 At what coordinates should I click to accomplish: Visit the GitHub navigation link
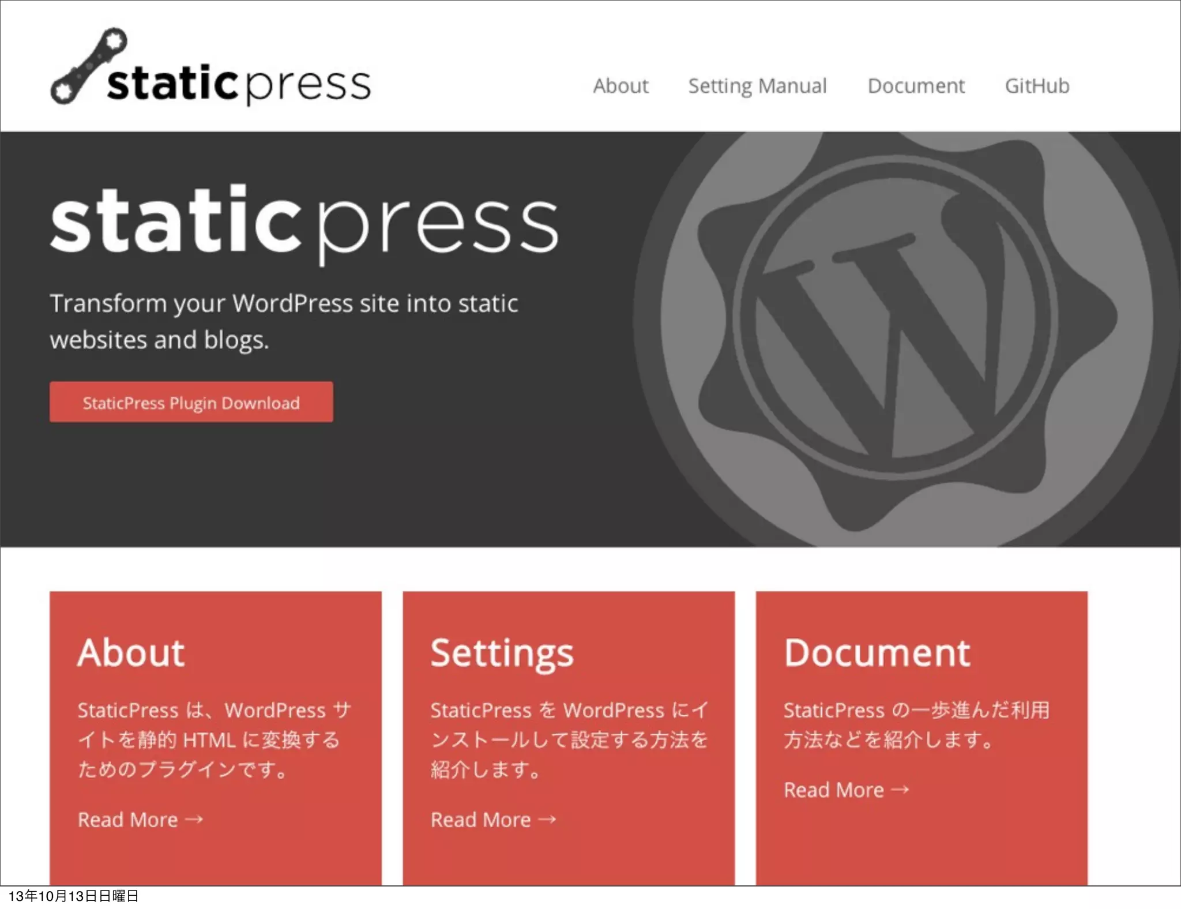tap(1037, 86)
